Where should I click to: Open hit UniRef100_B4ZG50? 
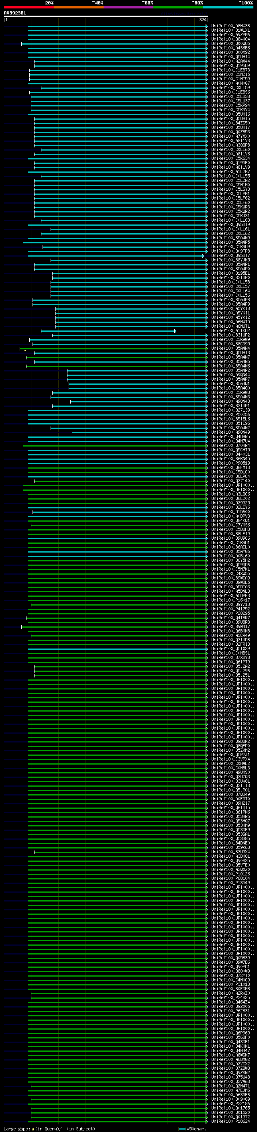click(230, 123)
